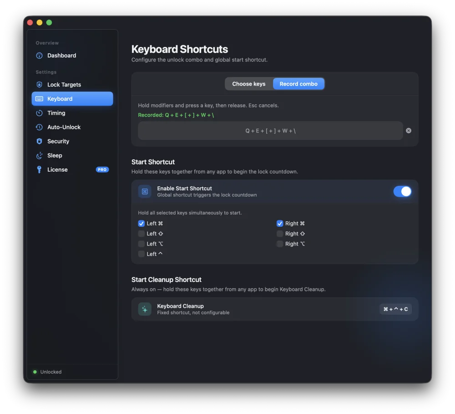This screenshot has width=455, height=414.
Task: Open the Security settings
Action: pos(72,141)
